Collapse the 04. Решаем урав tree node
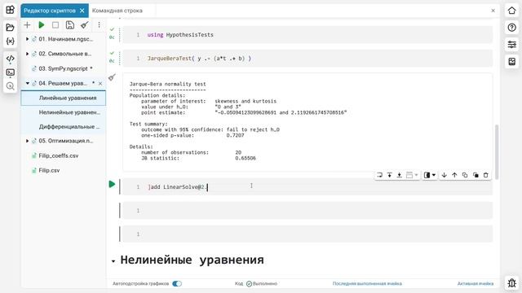The image size is (522, 293). [x=27, y=83]
